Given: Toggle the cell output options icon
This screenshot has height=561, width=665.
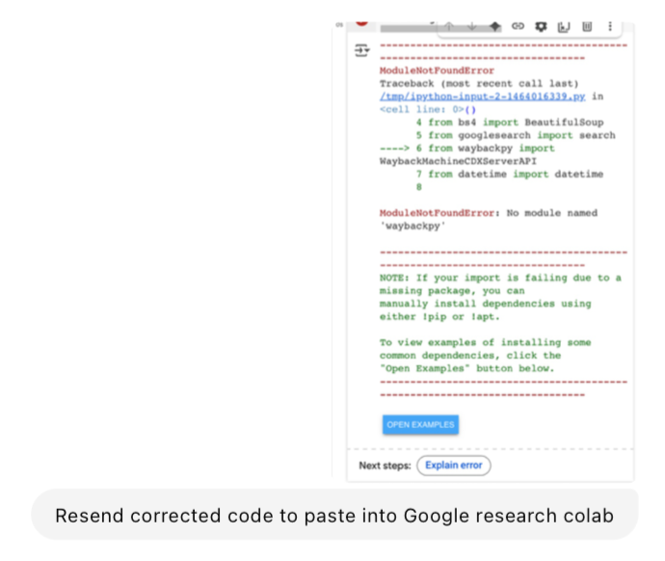Looking at the screenshot, I should (361, 50).
